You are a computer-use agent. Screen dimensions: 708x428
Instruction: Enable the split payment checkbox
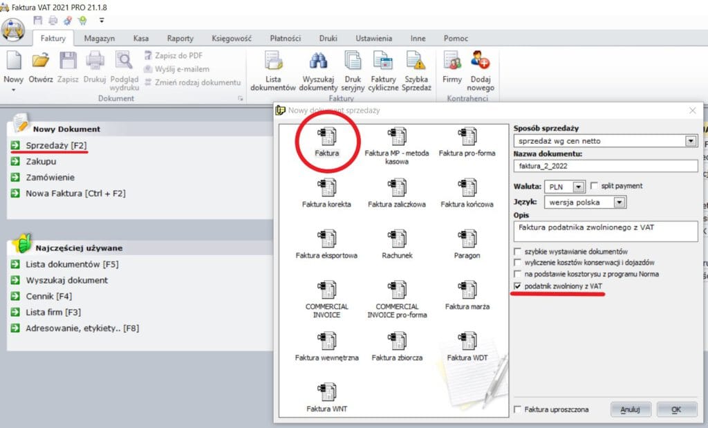point(594,186)
